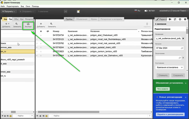Switch to Ретаргетинг и интересы tab
The height and width of the screenshot is (119, 189).
[111, 19]
